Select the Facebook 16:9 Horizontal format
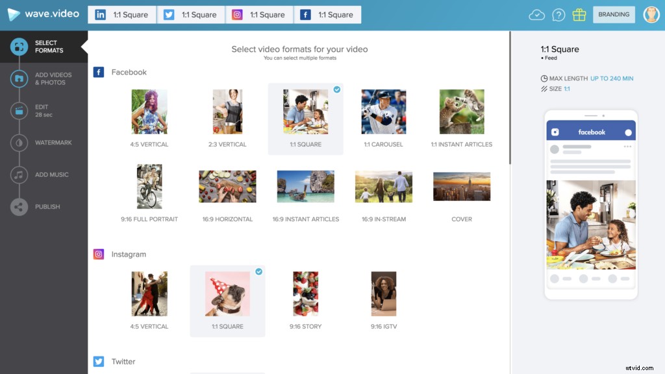The height and width of the screenshot is (374, 665). (x=227, y=186)
